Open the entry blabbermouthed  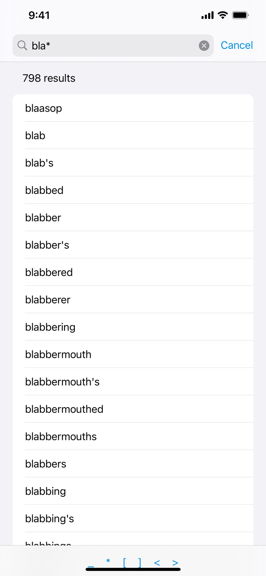(64, 409)
